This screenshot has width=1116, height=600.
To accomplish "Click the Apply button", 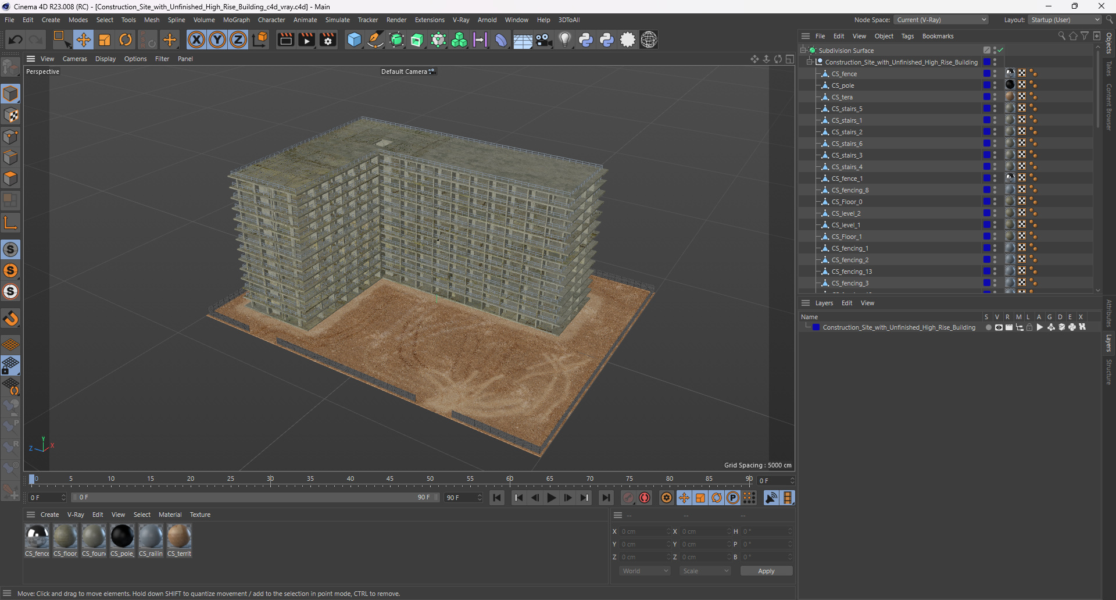I will (x=766, y=571).
